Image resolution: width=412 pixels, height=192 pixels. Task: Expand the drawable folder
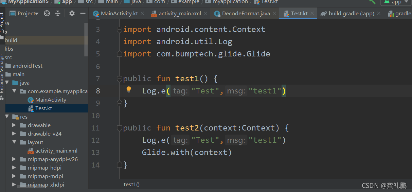pyautogui.click(x=14, y=125)
